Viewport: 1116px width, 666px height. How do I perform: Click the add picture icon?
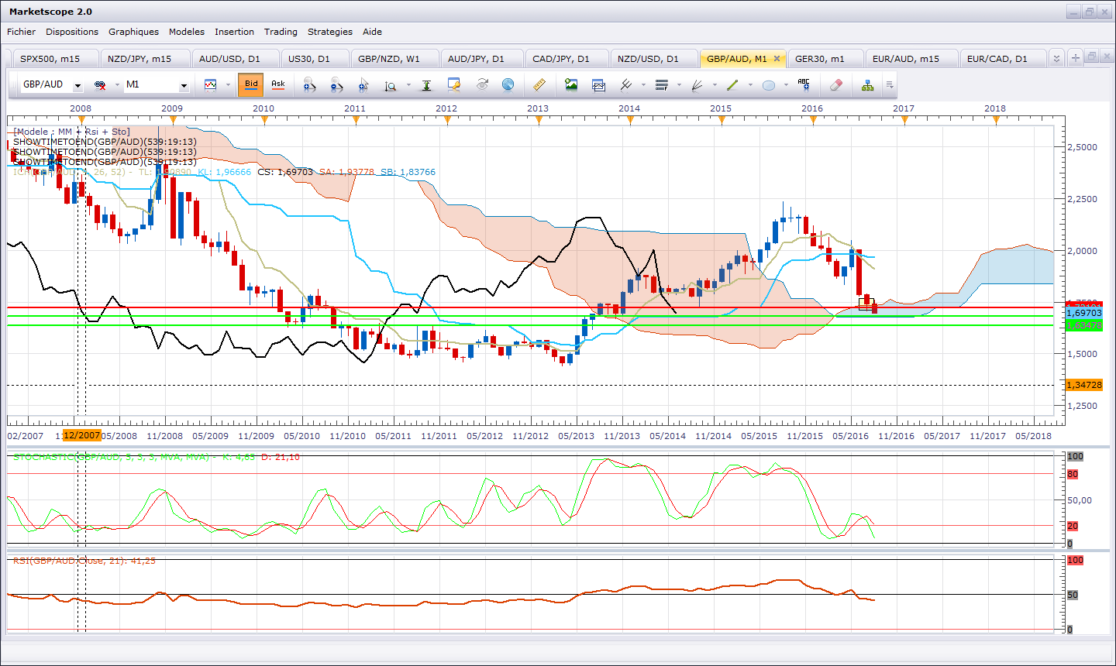click(571, 84)
